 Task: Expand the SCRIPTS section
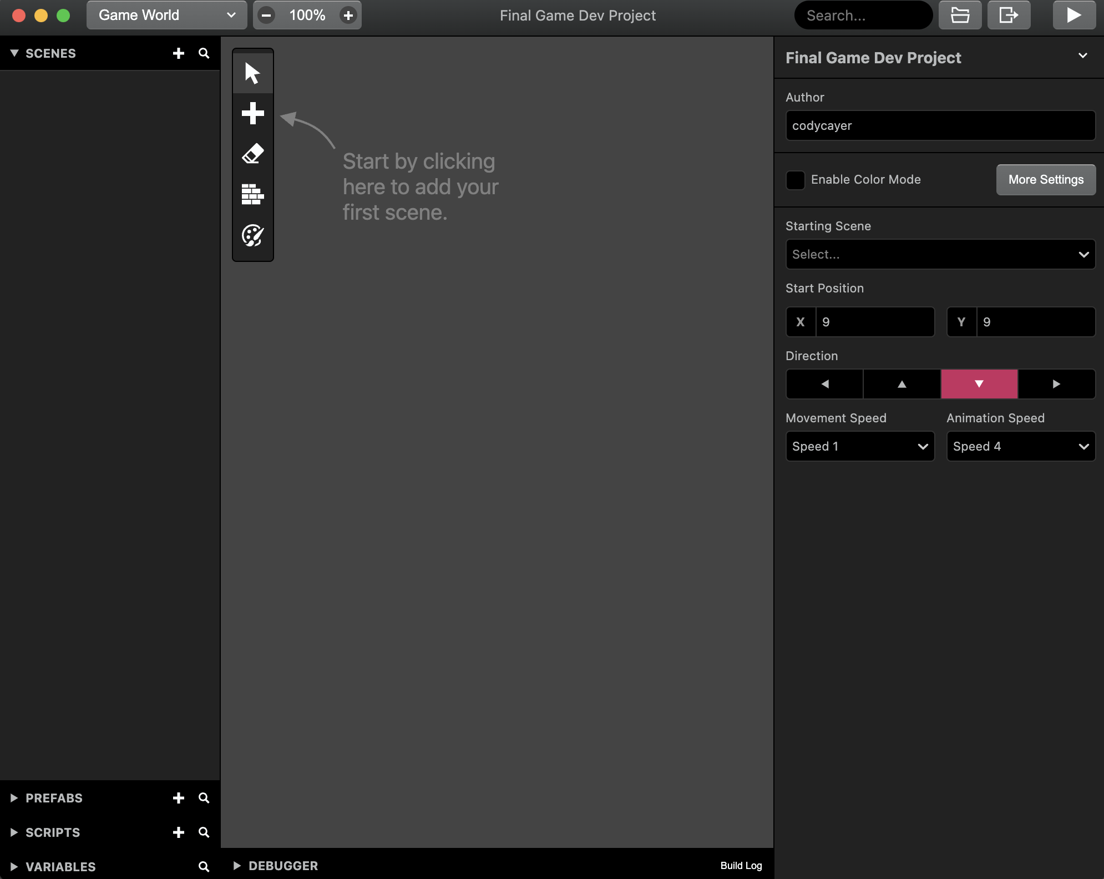point(14,832)
